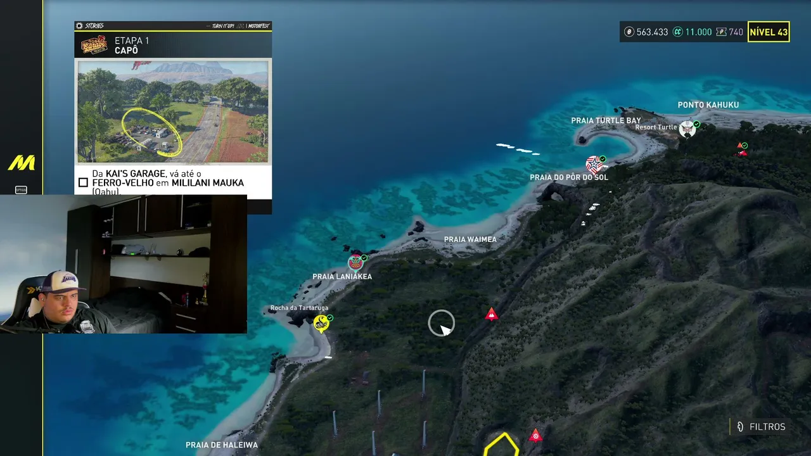811x456 pixels.
Task: Click the Praia do Pôr do Sol label
Action: 568,177
